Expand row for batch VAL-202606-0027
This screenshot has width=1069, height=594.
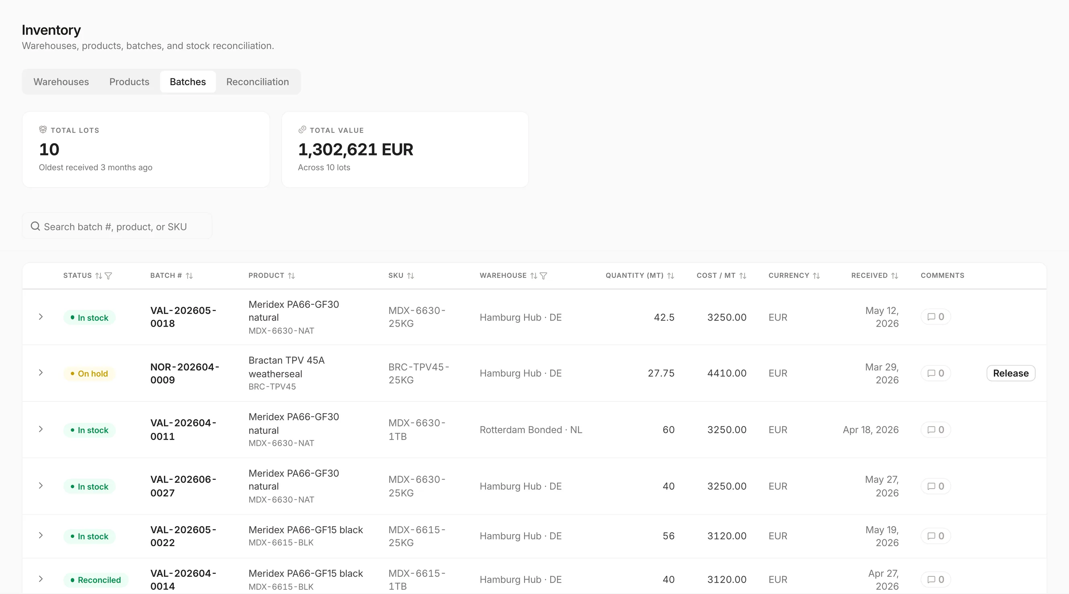pyautogui.click(x=41, y=485)
